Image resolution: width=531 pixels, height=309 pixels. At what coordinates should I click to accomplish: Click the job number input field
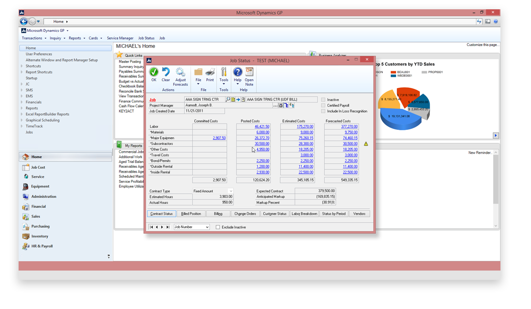click(204, 100)
